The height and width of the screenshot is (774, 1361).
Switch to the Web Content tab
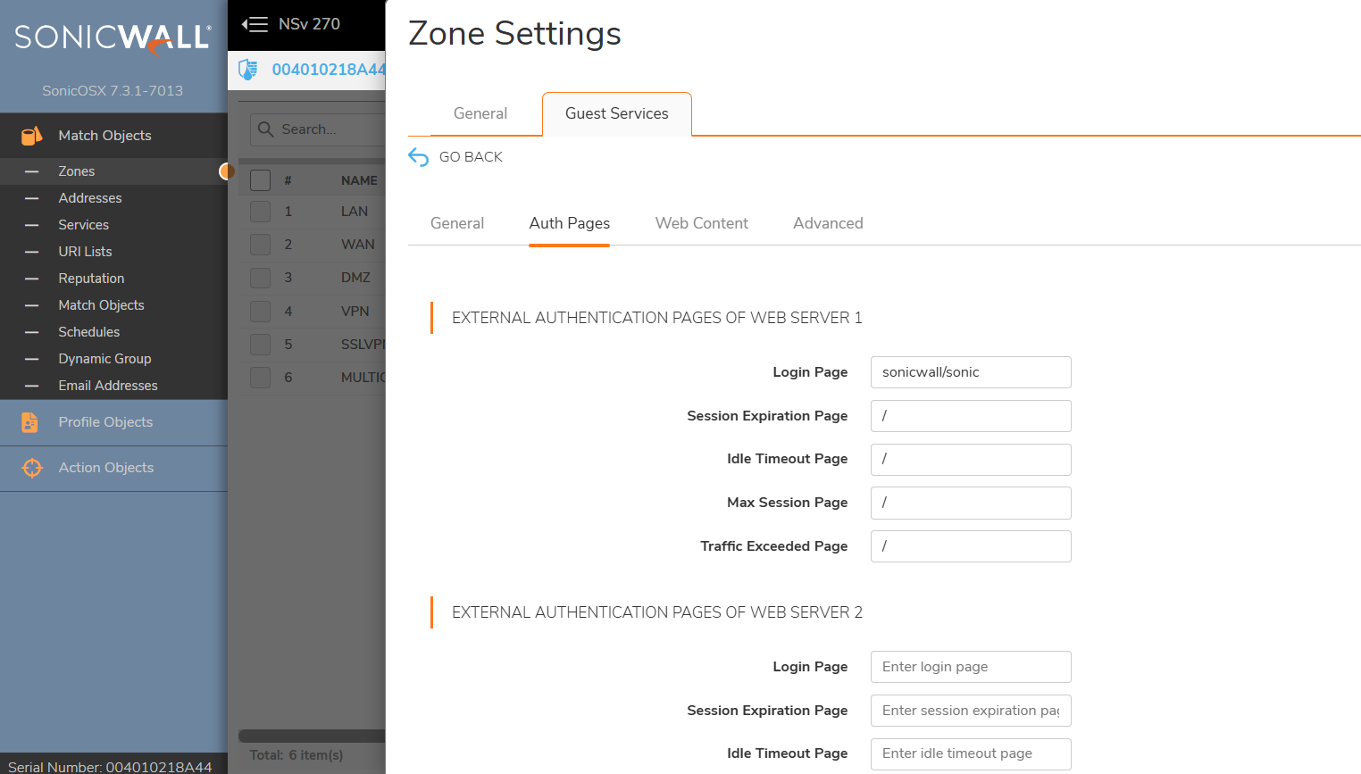pyautogui.click(x=701, y=223)
